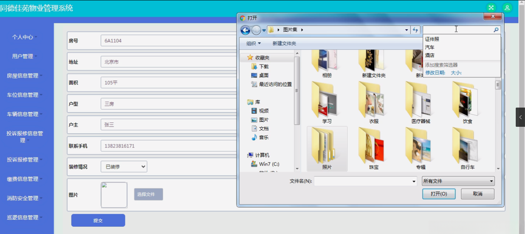Image resolution: width=525 pixels, height=234 pixels.
Task: Open the user profile icon in header
Action: 507,8
